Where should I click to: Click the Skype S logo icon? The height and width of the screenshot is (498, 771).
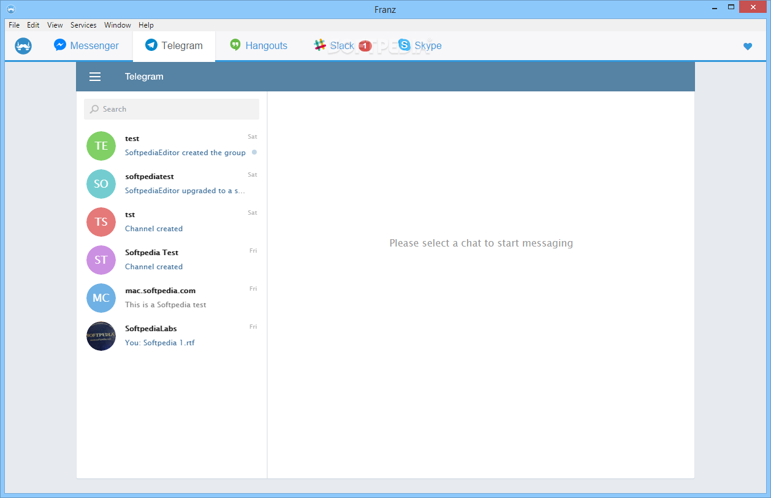coord(404,45)
